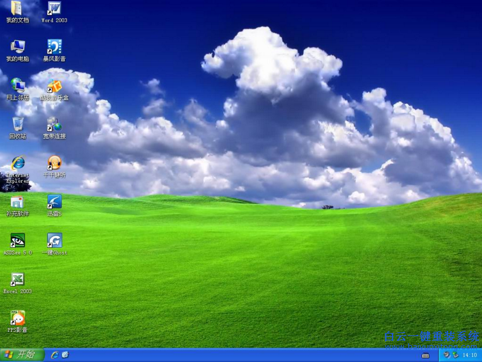Select the ACDSee 5.0 eye icon
The image size is (482, 362).
(x=18, y=241)
